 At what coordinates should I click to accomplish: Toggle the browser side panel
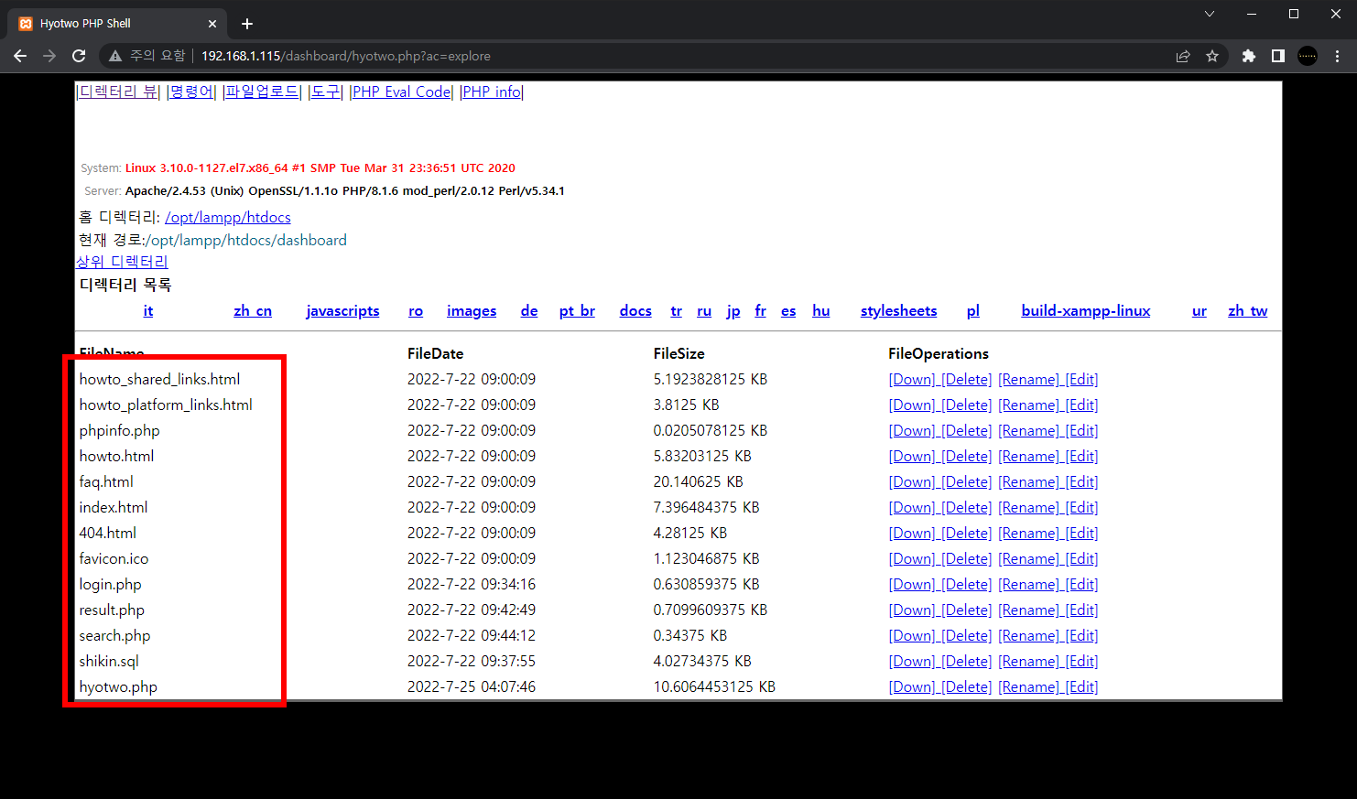click(x=1278, y=56)
